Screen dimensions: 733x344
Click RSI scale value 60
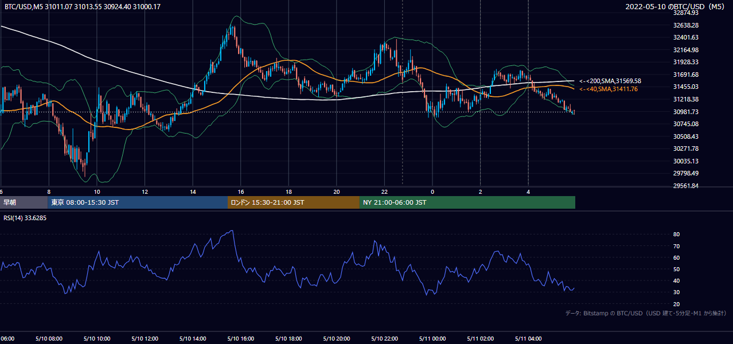tap(676, 257)
